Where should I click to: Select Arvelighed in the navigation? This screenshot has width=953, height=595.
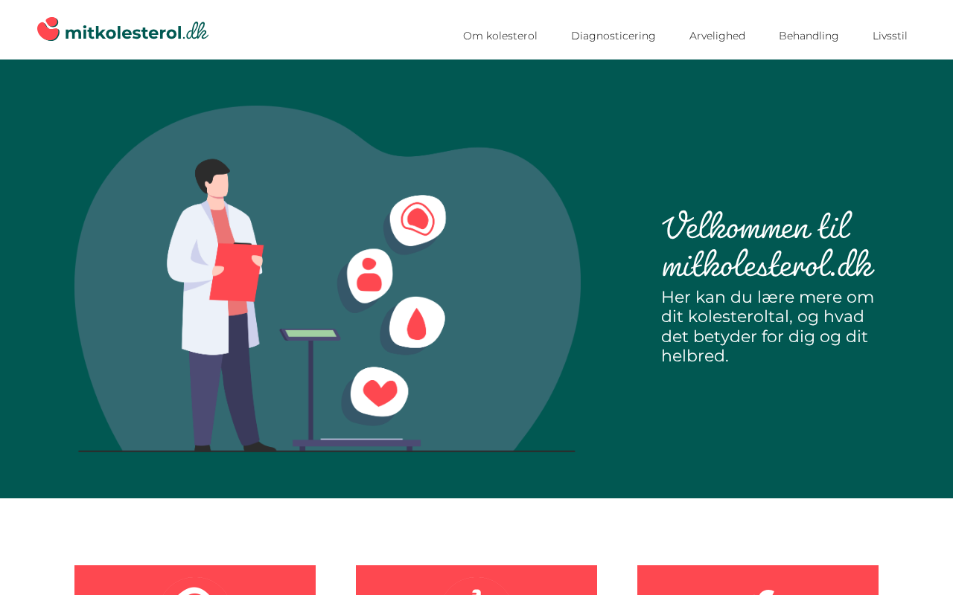(717, 36)
